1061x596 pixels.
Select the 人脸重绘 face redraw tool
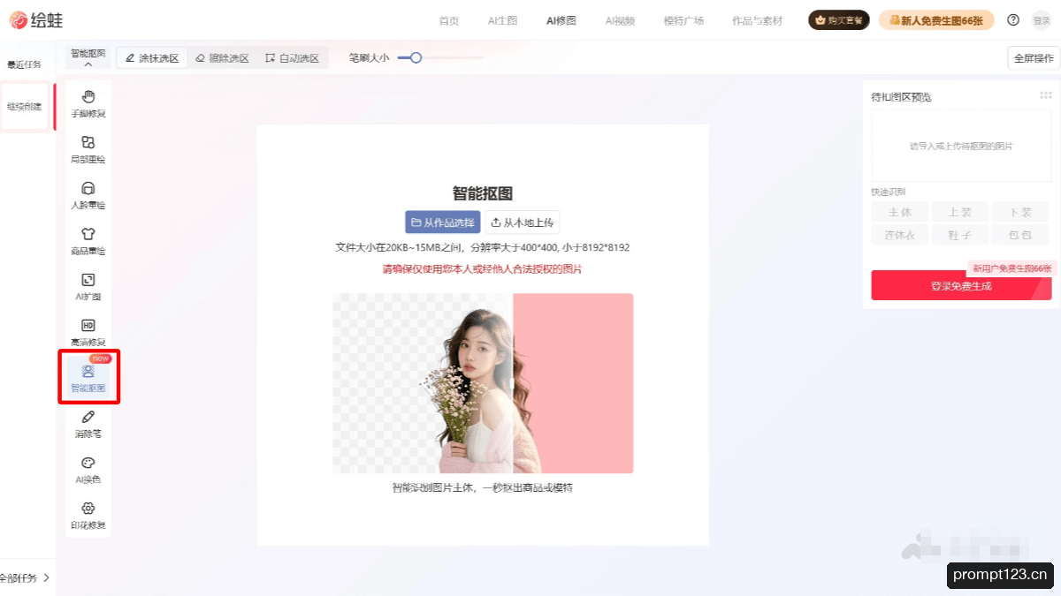(88, 195)
